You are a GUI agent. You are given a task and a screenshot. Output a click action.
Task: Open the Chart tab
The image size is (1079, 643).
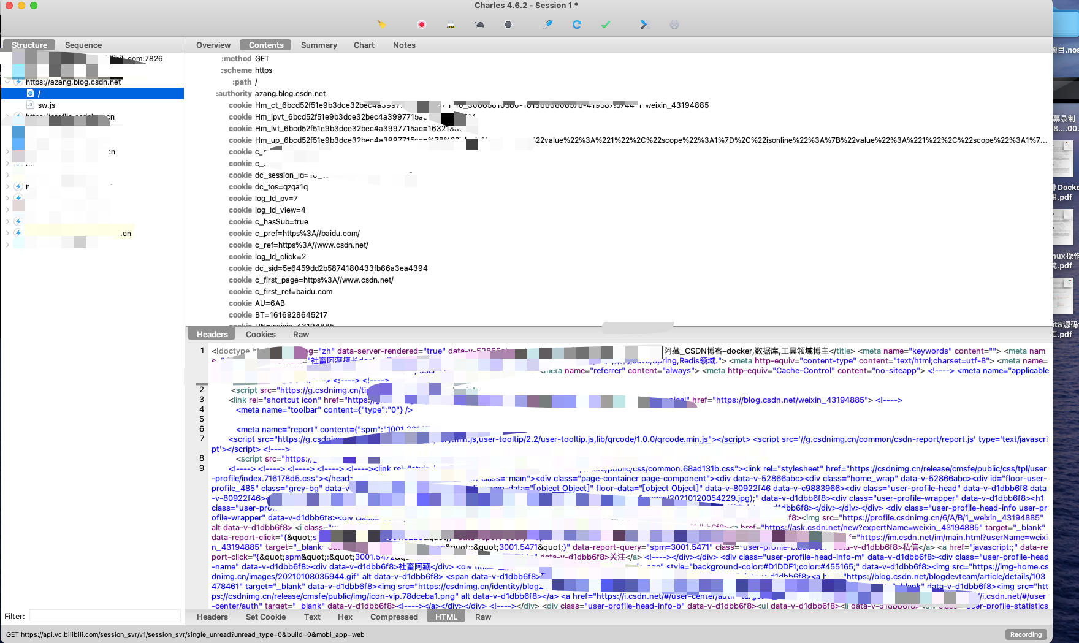364,45
